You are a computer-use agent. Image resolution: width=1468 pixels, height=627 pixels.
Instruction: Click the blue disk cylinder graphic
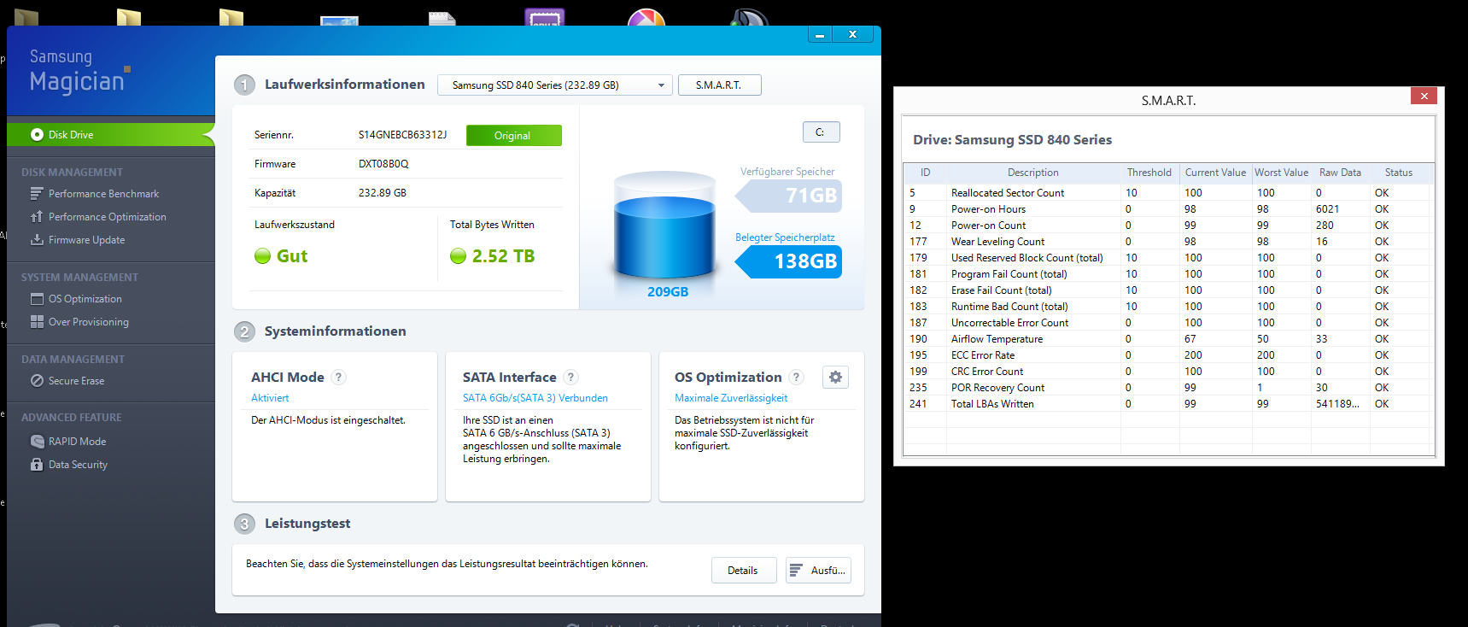[x=664, y=226]
